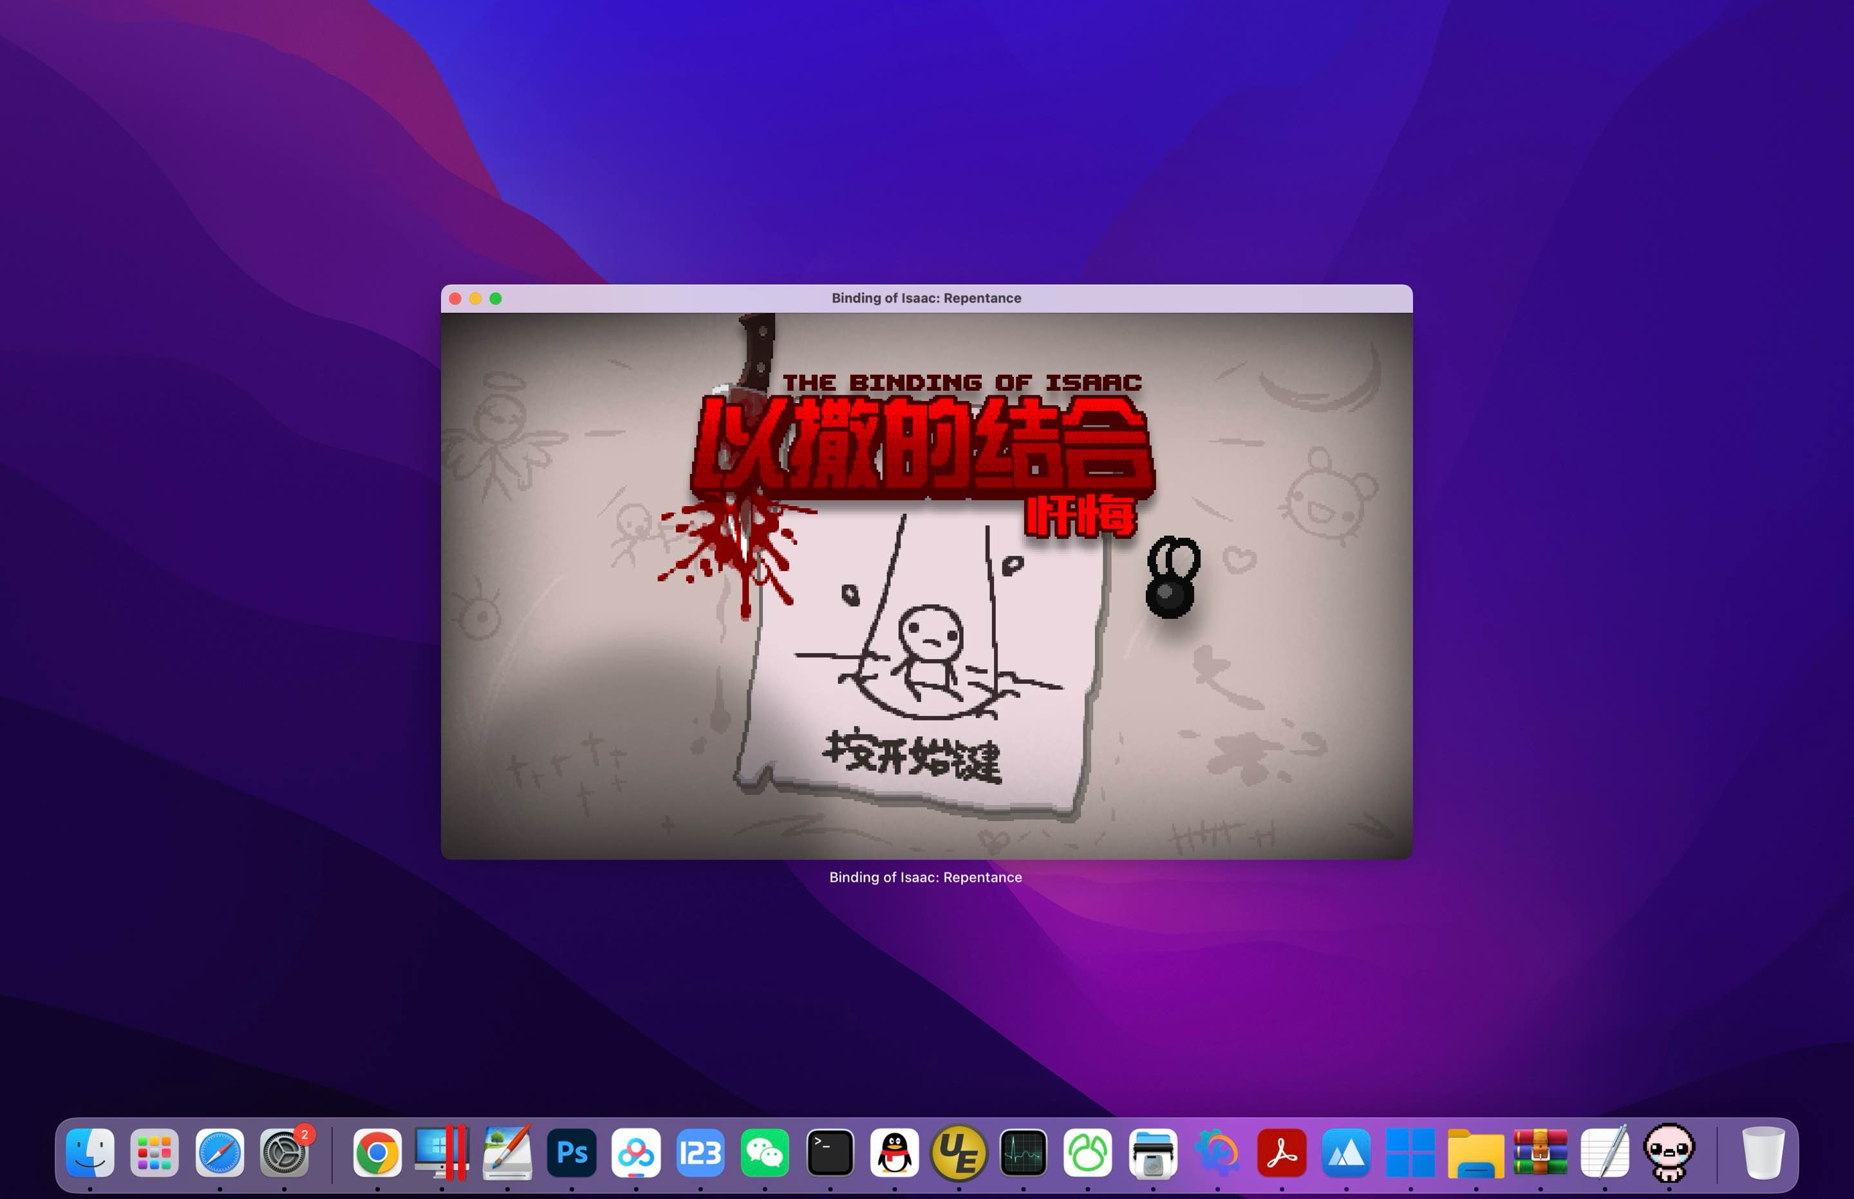Launch WinRAR books icon in the dock
The width and height of the screenshot is (1854, 1199).
1540,1152
